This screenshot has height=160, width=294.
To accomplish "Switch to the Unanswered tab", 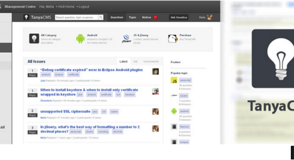I will tap(151, 61).
